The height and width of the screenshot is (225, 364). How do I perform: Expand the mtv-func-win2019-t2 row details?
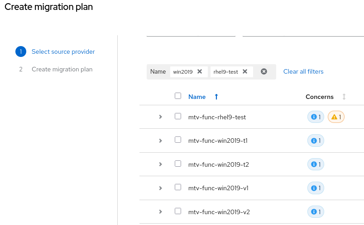pyautogui.click(x=160, y=164)
